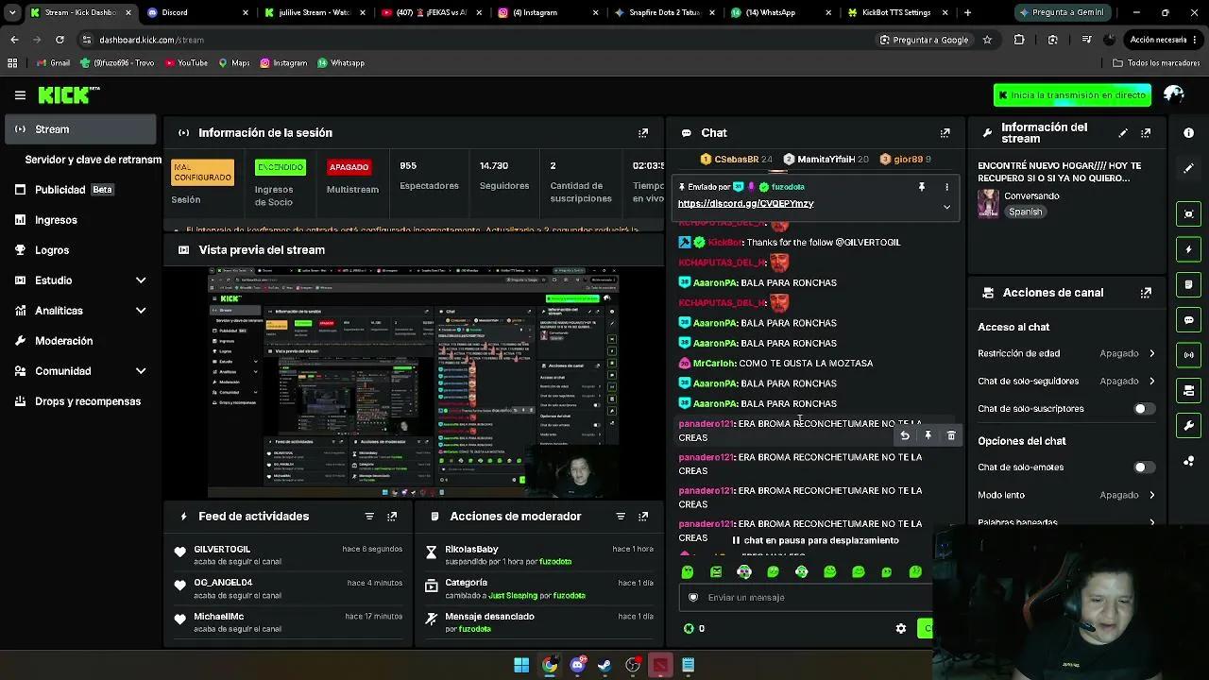Click the chat message input field
1209x680 pixels.
807,598
